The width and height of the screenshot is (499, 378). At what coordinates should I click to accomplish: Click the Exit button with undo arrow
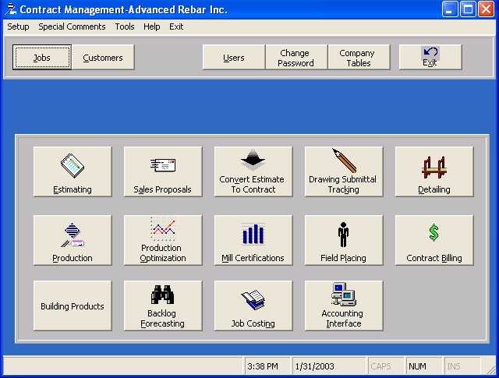tap(430, 57)
